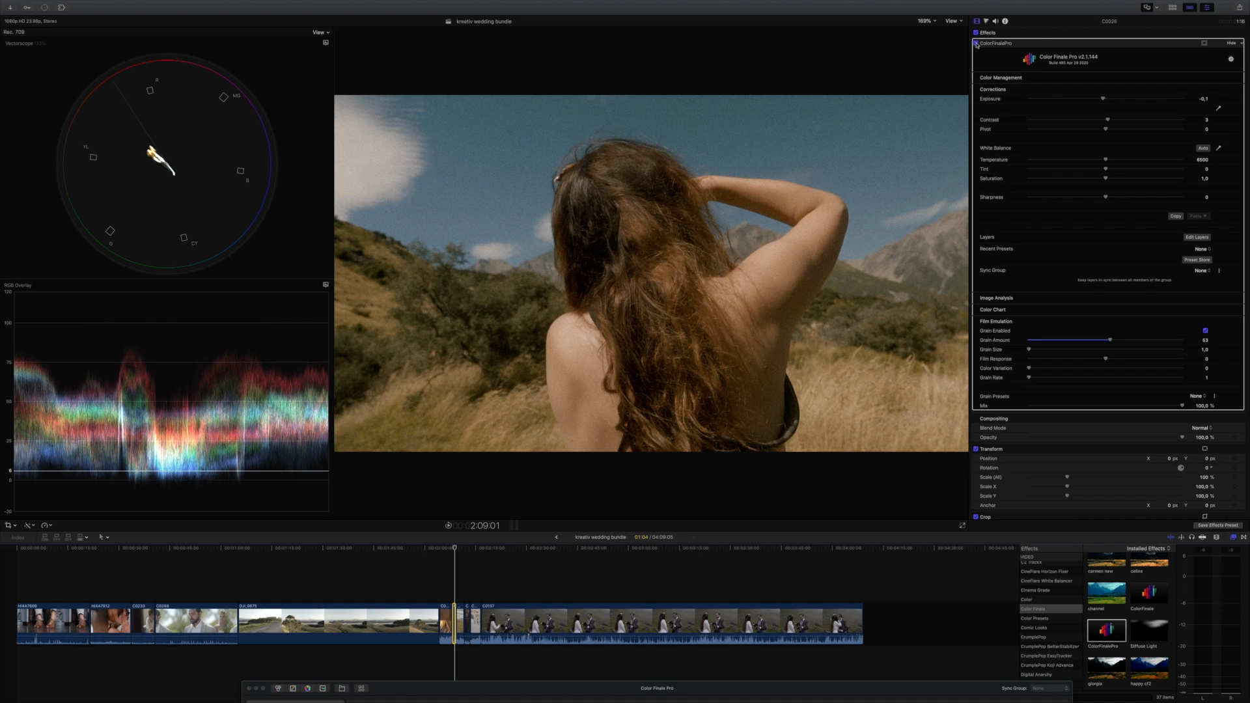Viewport: 1250px width, 703px height.
Task: Open the Blend Mode Normal dropdown
Action: [1202, 428]
